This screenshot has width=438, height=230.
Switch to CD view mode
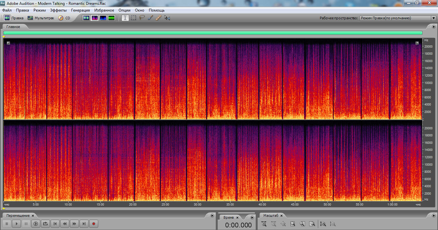64,18
